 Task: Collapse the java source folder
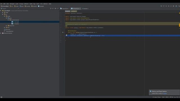point(6,18)
